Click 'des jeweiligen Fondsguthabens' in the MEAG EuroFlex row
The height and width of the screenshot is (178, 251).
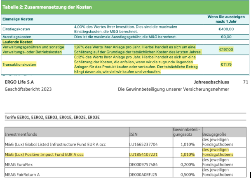coord(218,162)
